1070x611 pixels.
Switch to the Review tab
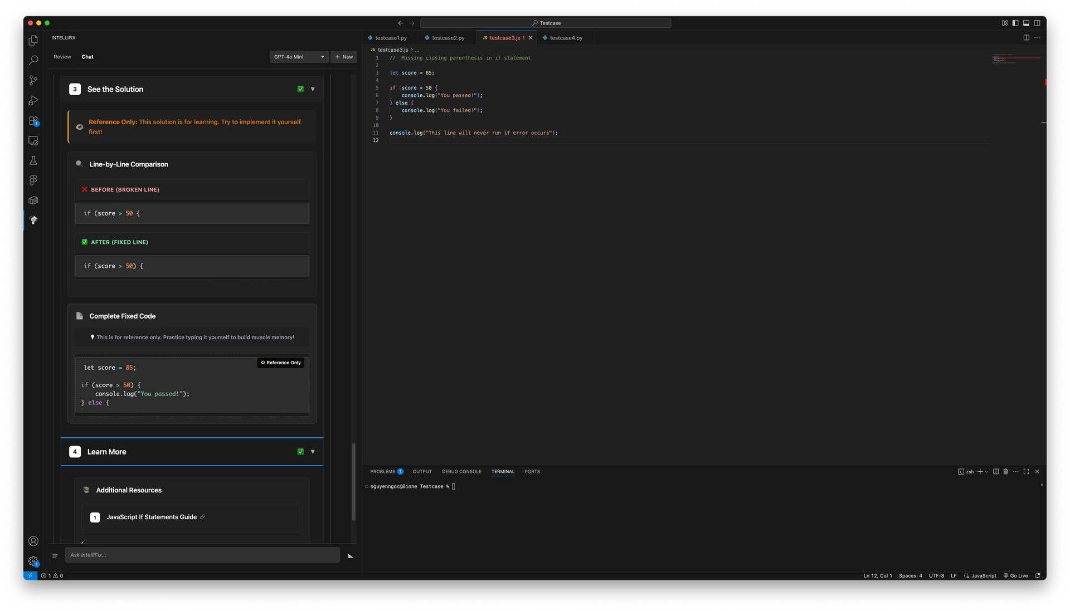click(x=62, y=57)
